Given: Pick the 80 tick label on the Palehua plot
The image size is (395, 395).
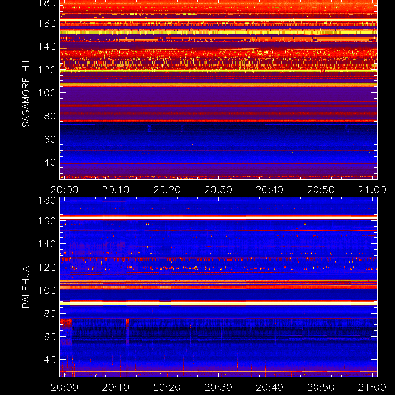Looking at the screenshot, I should click(x=50, y=314).
